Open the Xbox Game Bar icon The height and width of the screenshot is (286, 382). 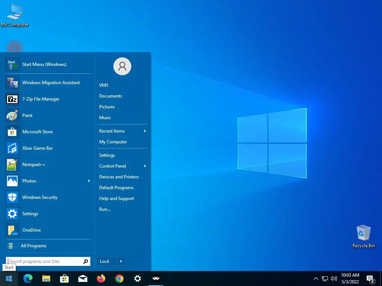point(12,148)
